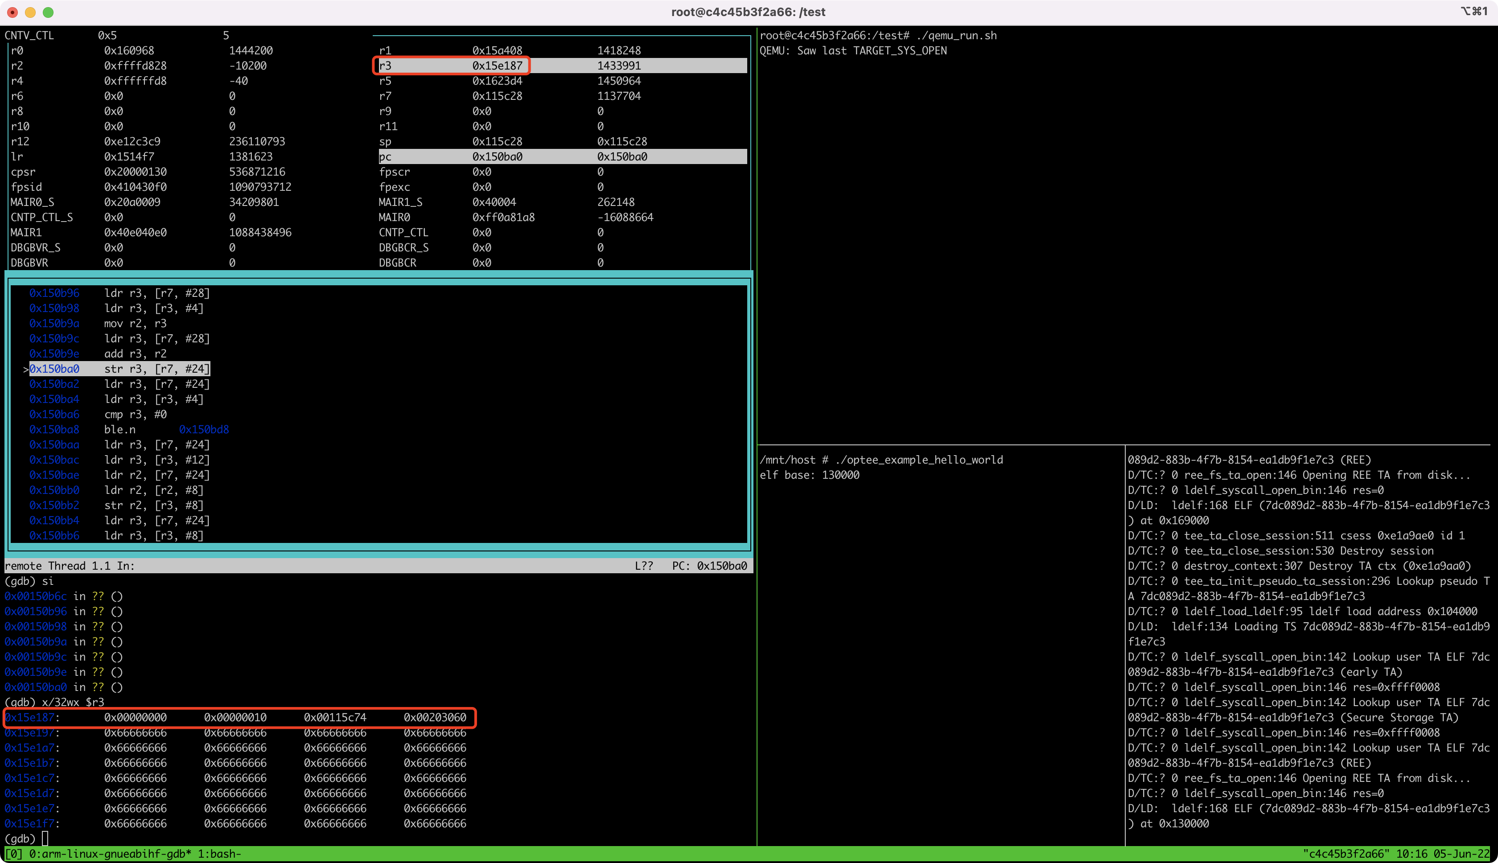This screenshot has height=863, width=1498.
Task: Click disassembly address 0x150b96
Action: 54,293
